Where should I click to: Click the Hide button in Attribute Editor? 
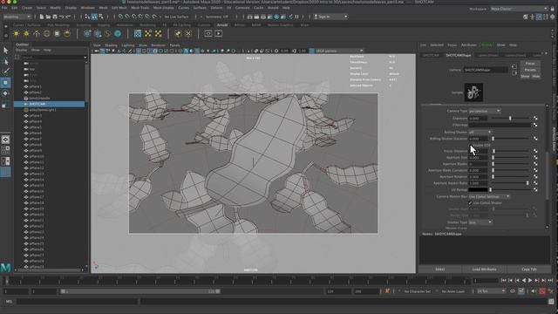[x=535, y=76]
